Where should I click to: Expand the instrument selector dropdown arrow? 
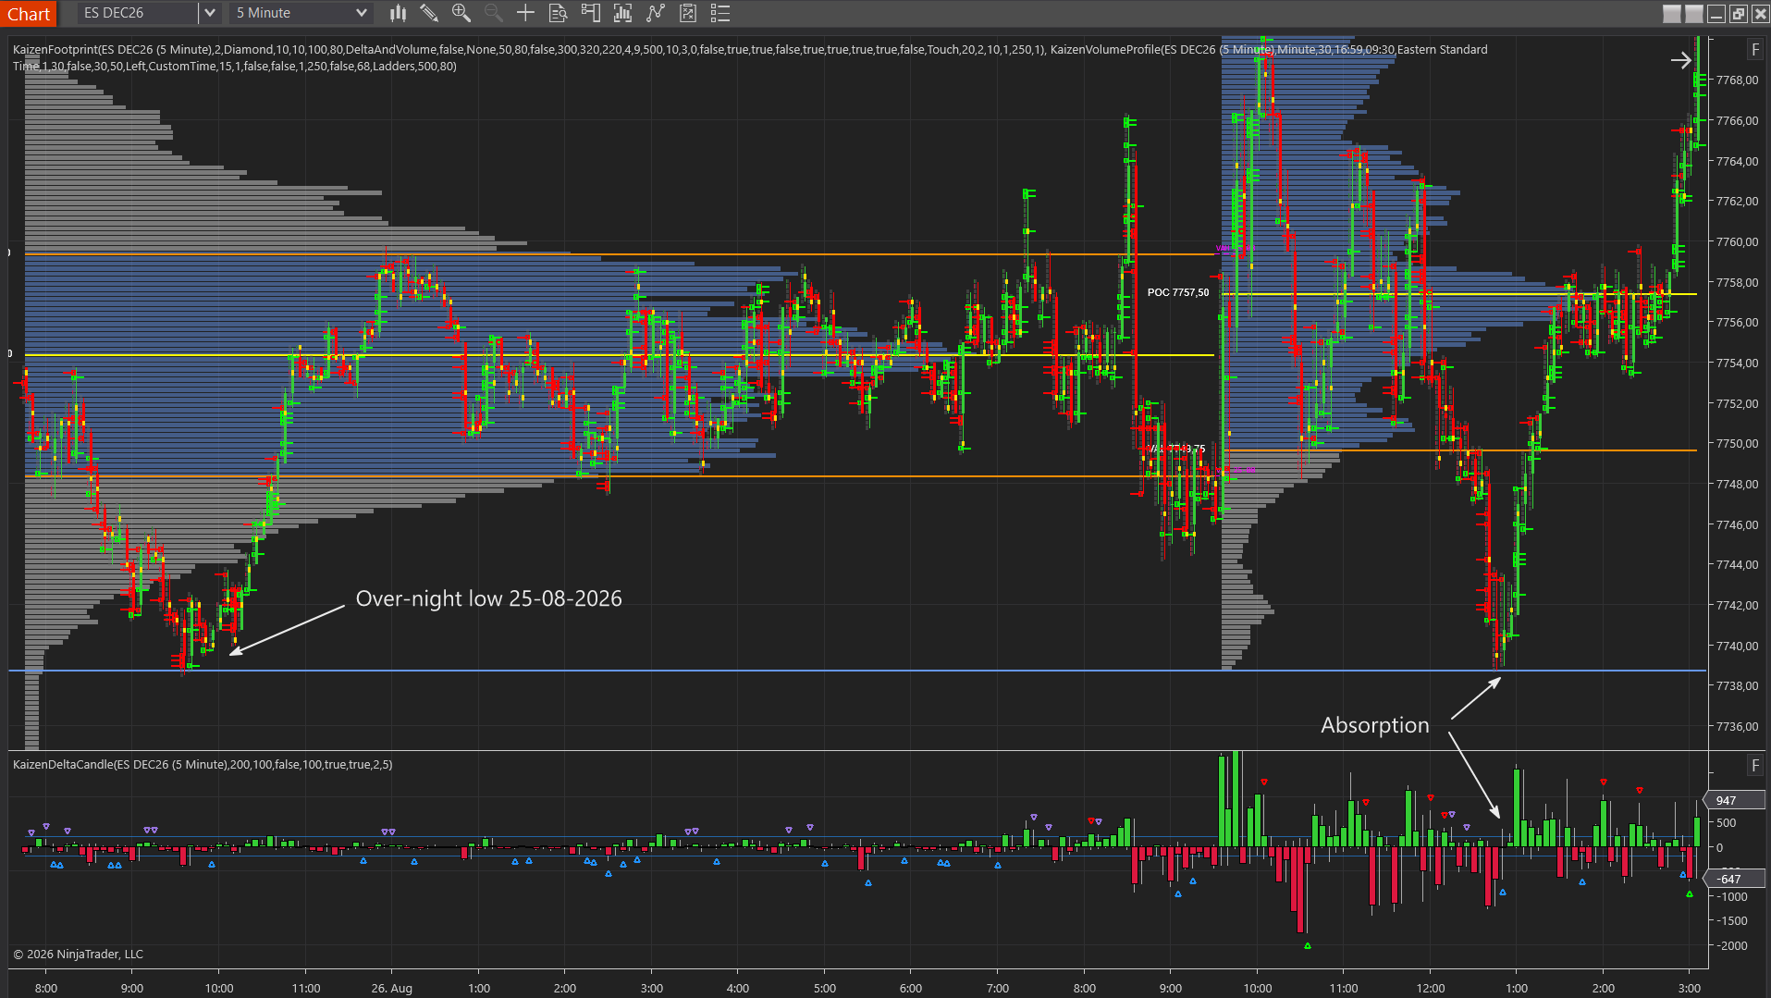click(x=210, y=13)
